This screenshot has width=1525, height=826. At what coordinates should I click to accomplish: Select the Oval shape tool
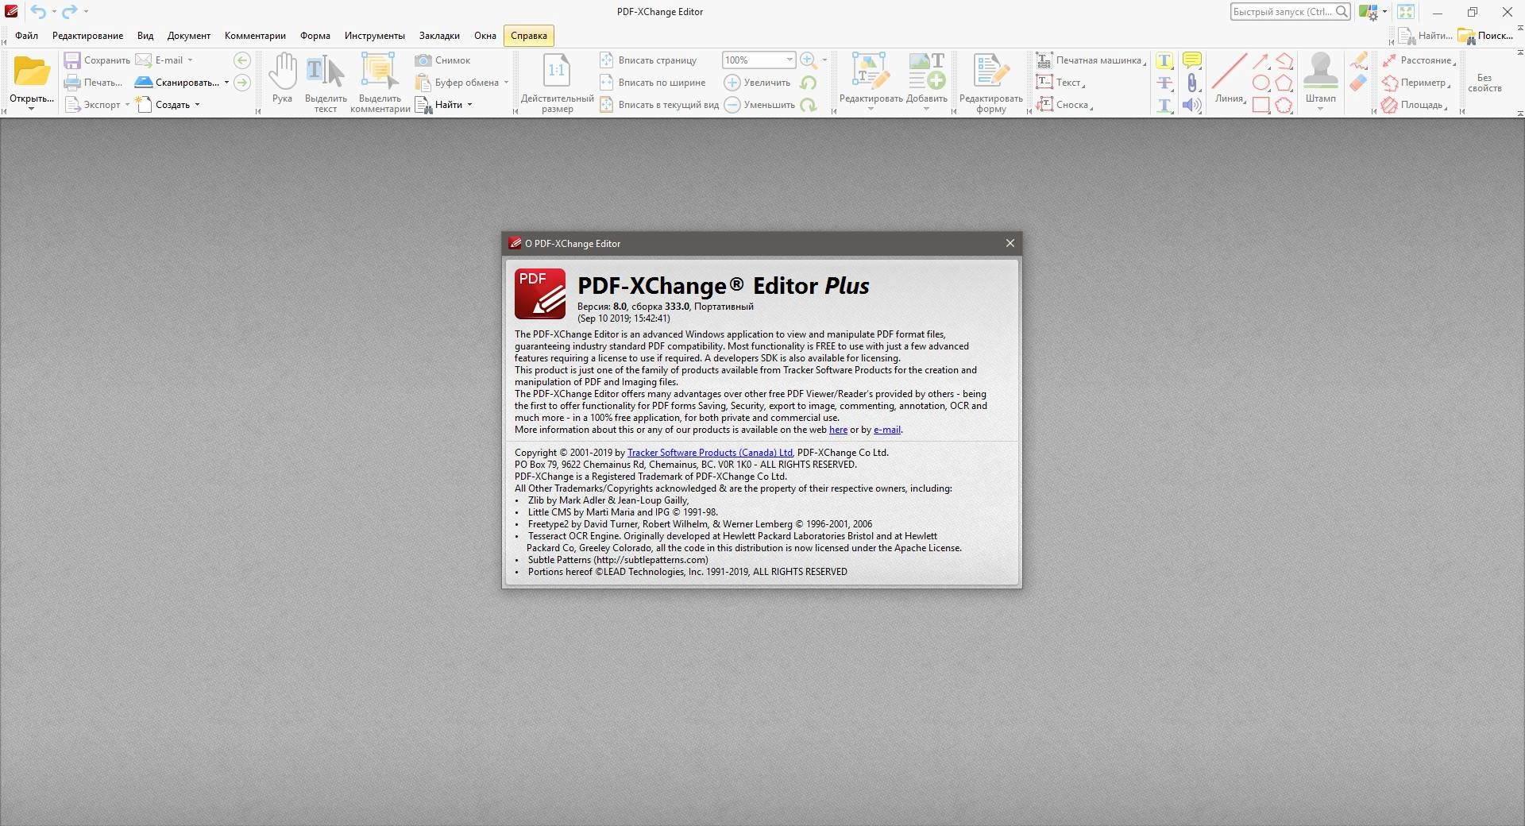coord(1261,83)
